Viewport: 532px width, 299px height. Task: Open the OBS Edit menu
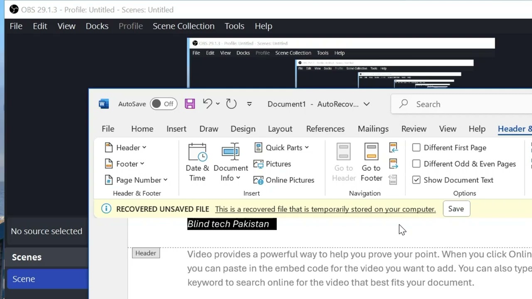click(40, 26)
